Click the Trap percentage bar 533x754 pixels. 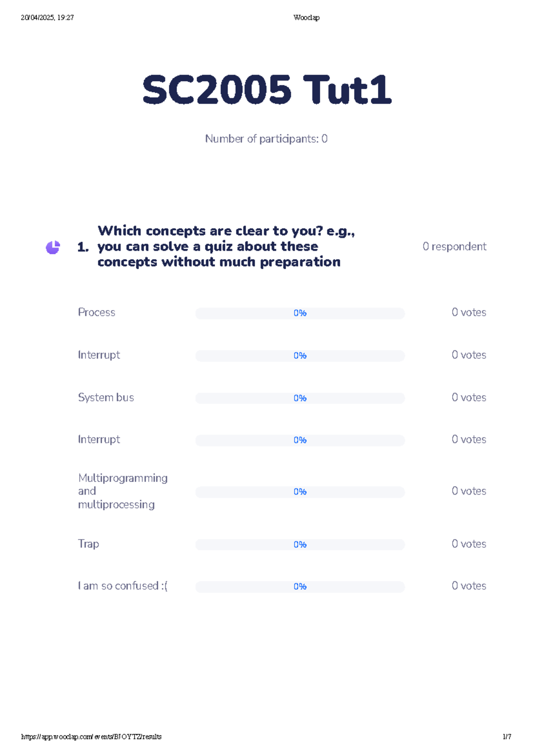[x=300, y=545]
